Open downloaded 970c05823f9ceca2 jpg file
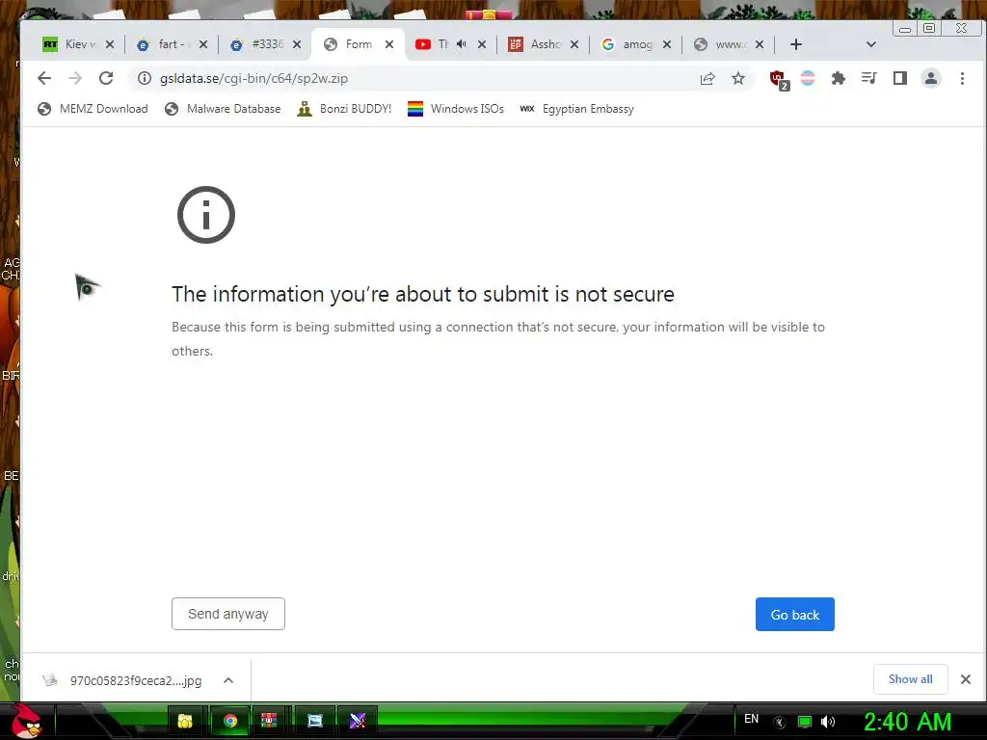Image resolution: width=987 pixels, height=740 pixels. (122, 680)
